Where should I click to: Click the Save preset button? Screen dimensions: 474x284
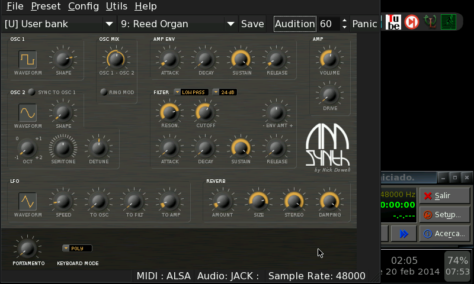coord(252,24)
